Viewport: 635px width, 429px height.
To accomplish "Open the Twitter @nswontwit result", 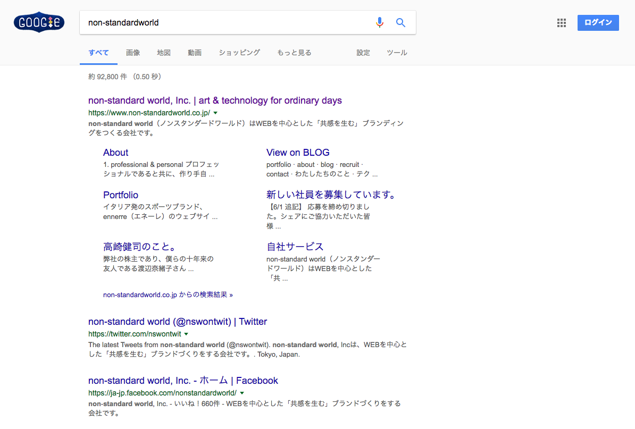I will pyautogui.click(x=178, y=322).
